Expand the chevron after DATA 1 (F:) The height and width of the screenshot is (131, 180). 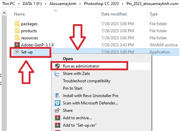[x=46, y=4]
